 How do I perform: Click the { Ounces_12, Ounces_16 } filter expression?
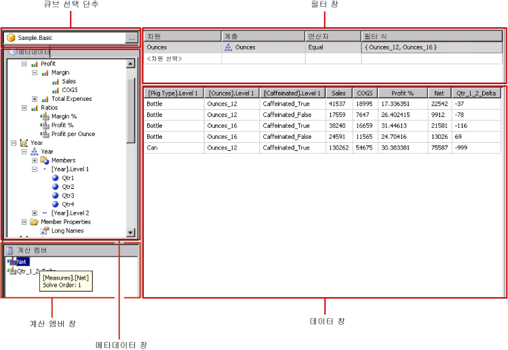tap(432, 47)
